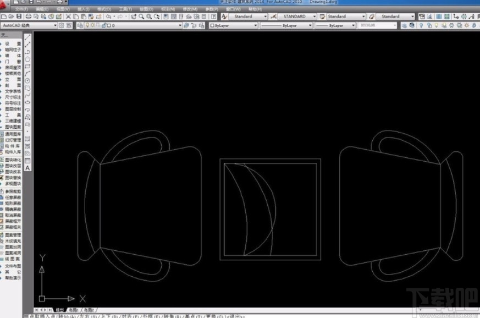Open the Help question mark icon
This screenshot has width=480, height=318.
(213, 17)
